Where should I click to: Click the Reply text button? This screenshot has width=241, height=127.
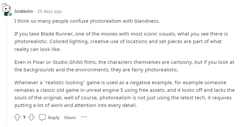[54, 117]
